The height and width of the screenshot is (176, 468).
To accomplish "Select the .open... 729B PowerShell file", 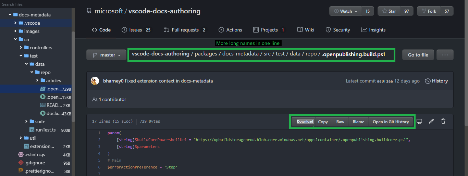I will (x=36, y=89).
